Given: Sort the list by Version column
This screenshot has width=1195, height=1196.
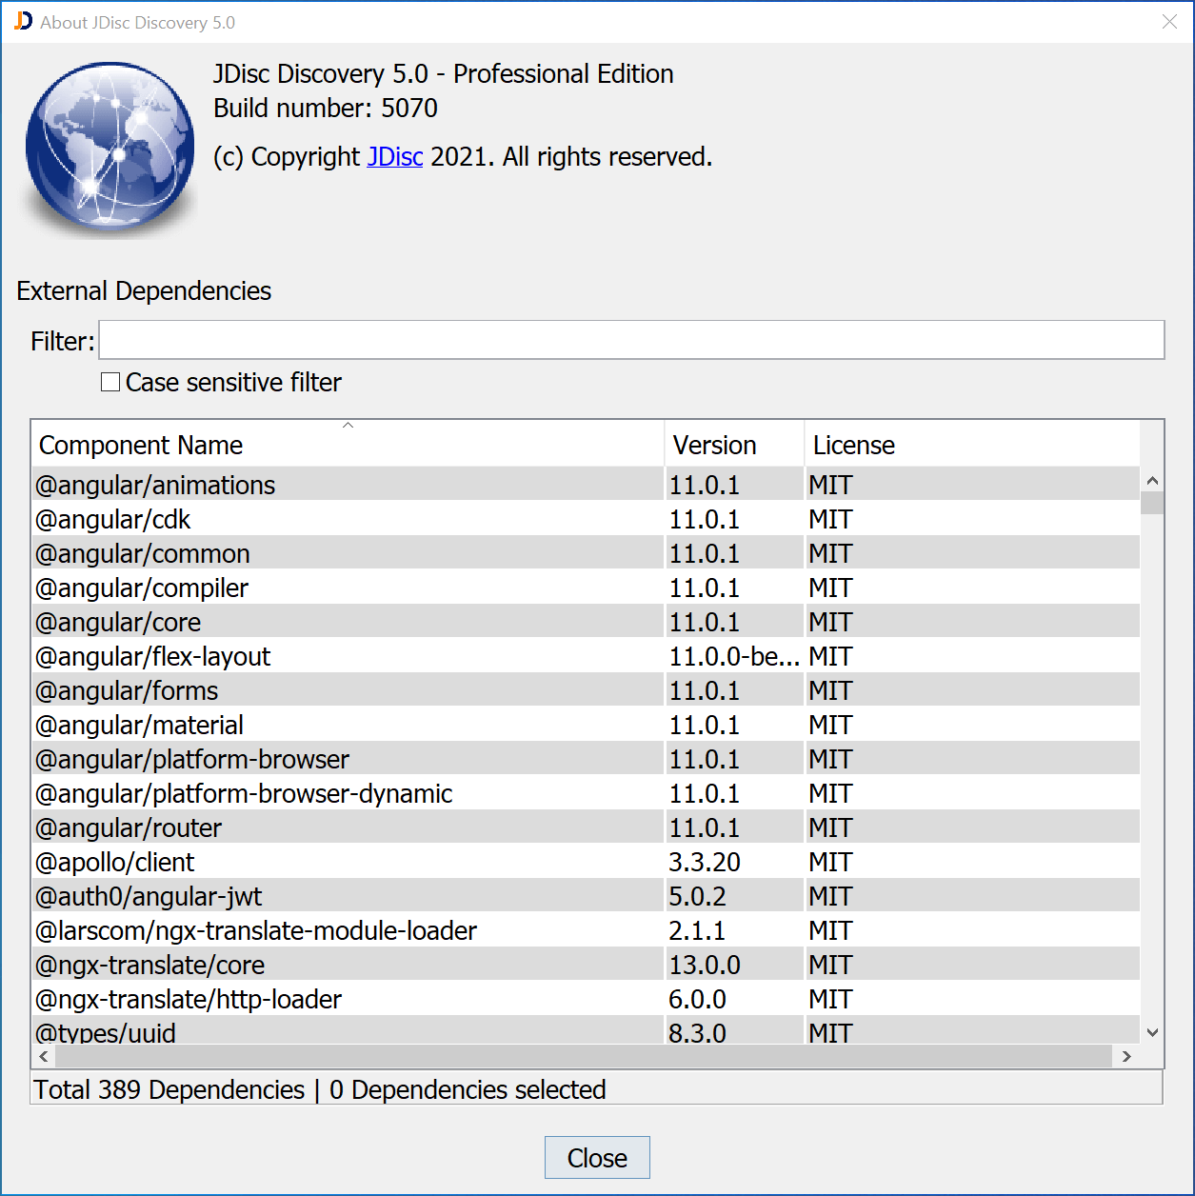Looking at the screenshot, I should [x=713, y=444].
